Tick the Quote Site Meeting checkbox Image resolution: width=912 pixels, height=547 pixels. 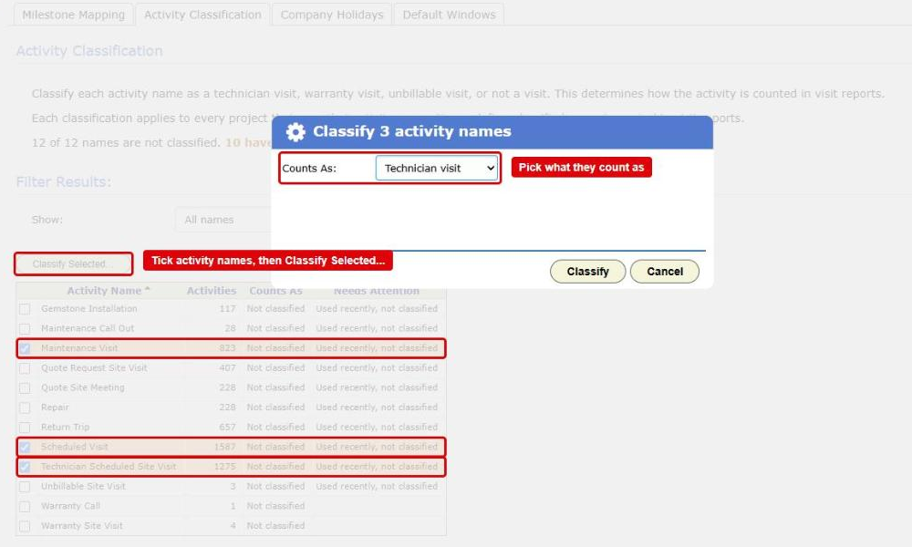25,387
